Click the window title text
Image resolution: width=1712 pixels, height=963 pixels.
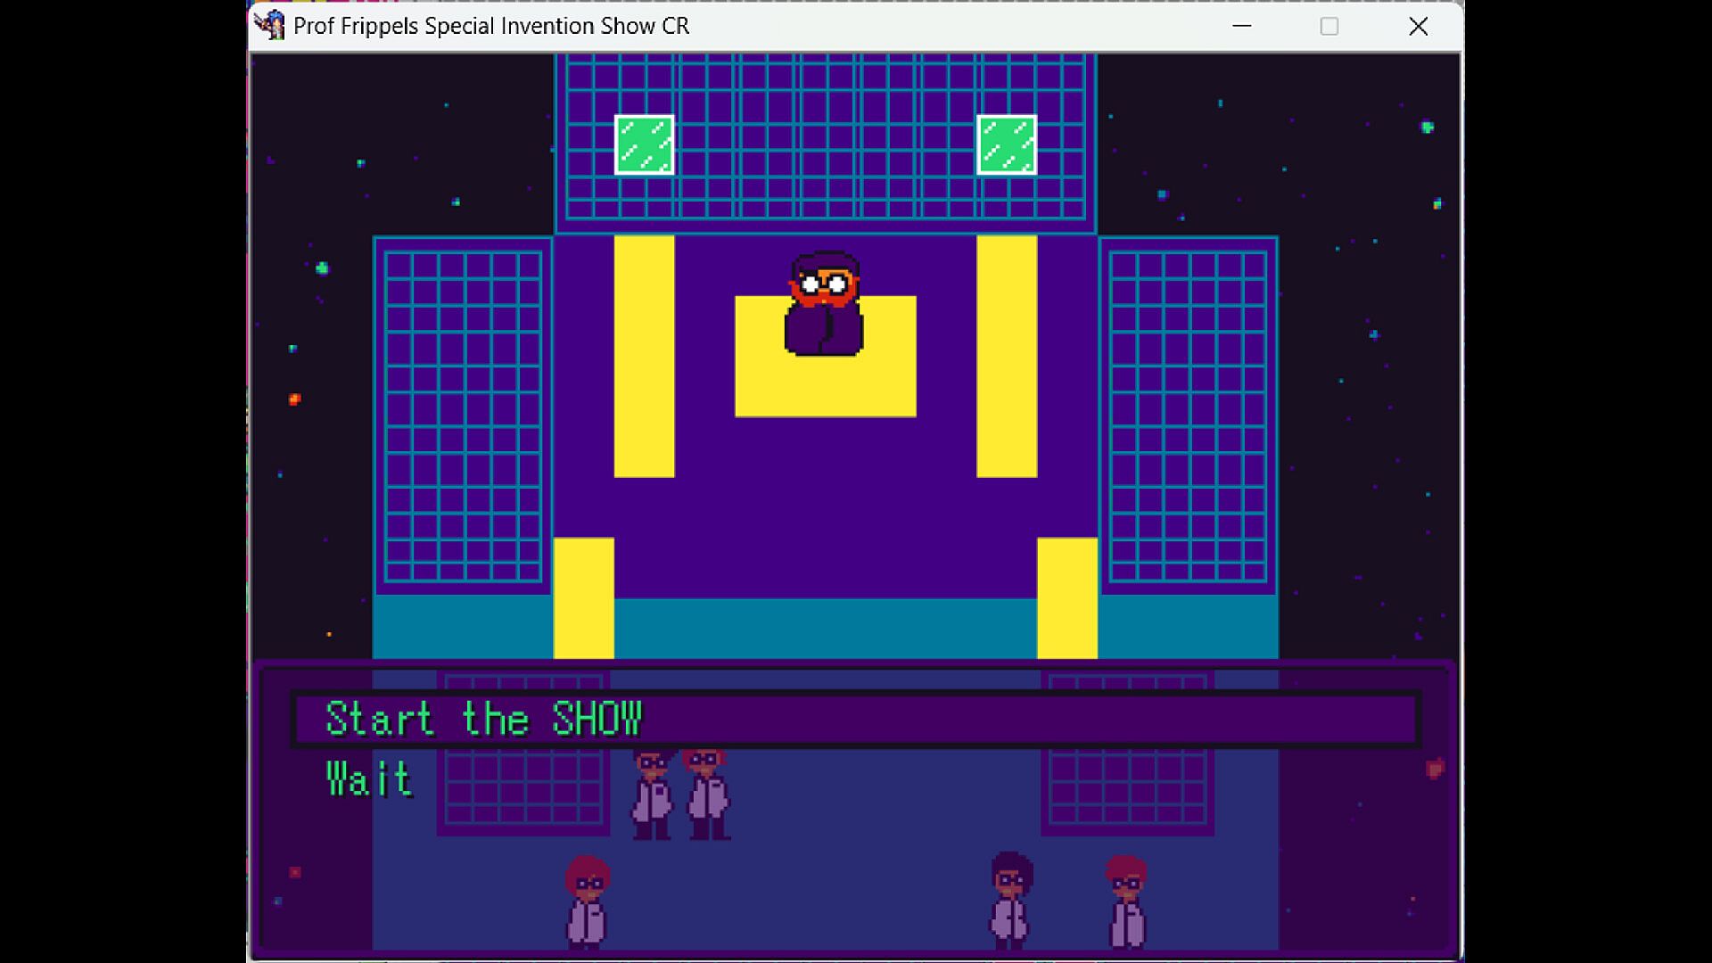coord(491,26)
